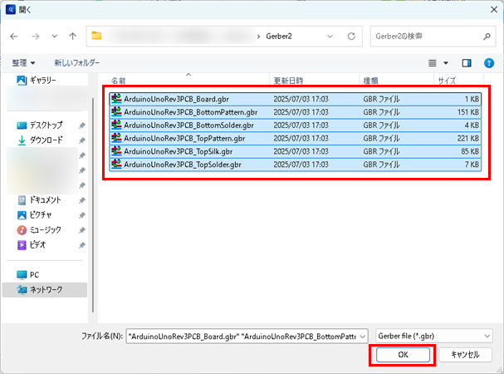Click the icon of ArduinoUnoRev3PCB_BottomSolder.gbr
The height and width of the screenshot is (374, 504).
click(116, 125)
